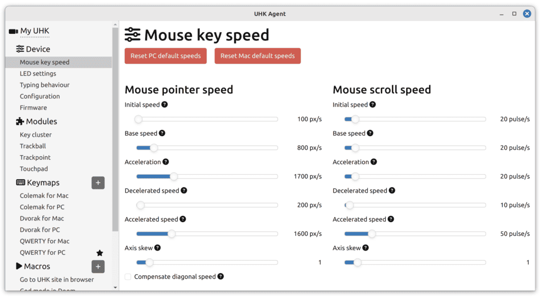Click the plus icon to add keymap

pos(98,183)
